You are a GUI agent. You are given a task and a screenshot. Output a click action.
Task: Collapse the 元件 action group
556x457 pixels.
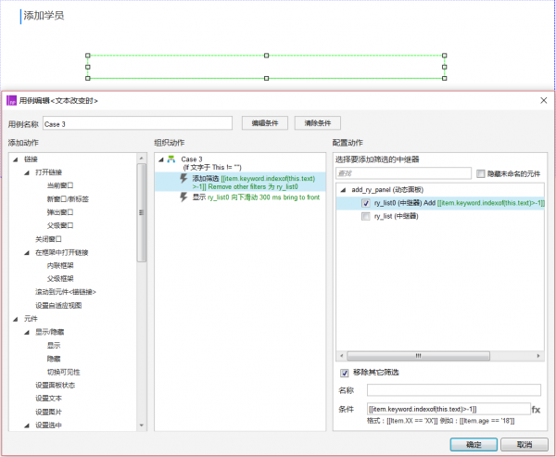click(16, 319)
